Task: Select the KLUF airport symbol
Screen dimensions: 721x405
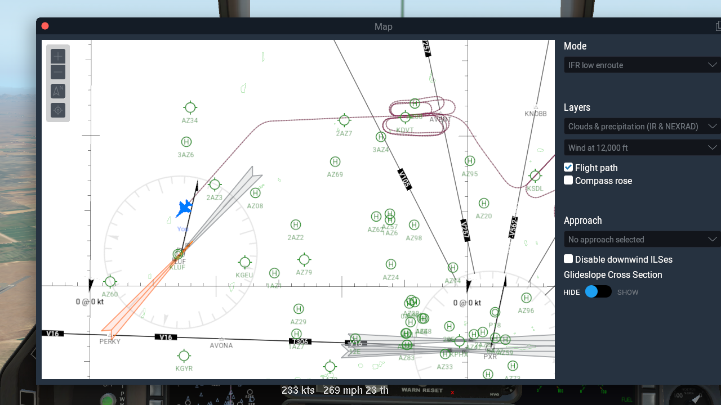Action: point(179,254)
